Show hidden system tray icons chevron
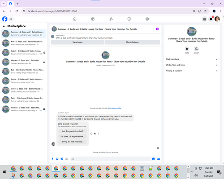 click(192, 172)
